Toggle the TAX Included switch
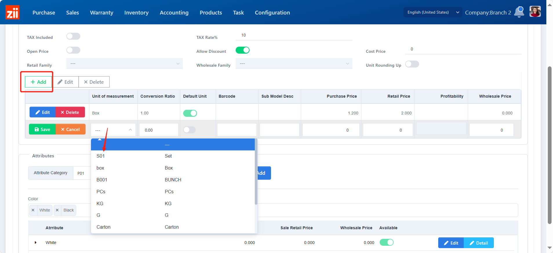Screen dimensions: 553x253 (73, 36)
